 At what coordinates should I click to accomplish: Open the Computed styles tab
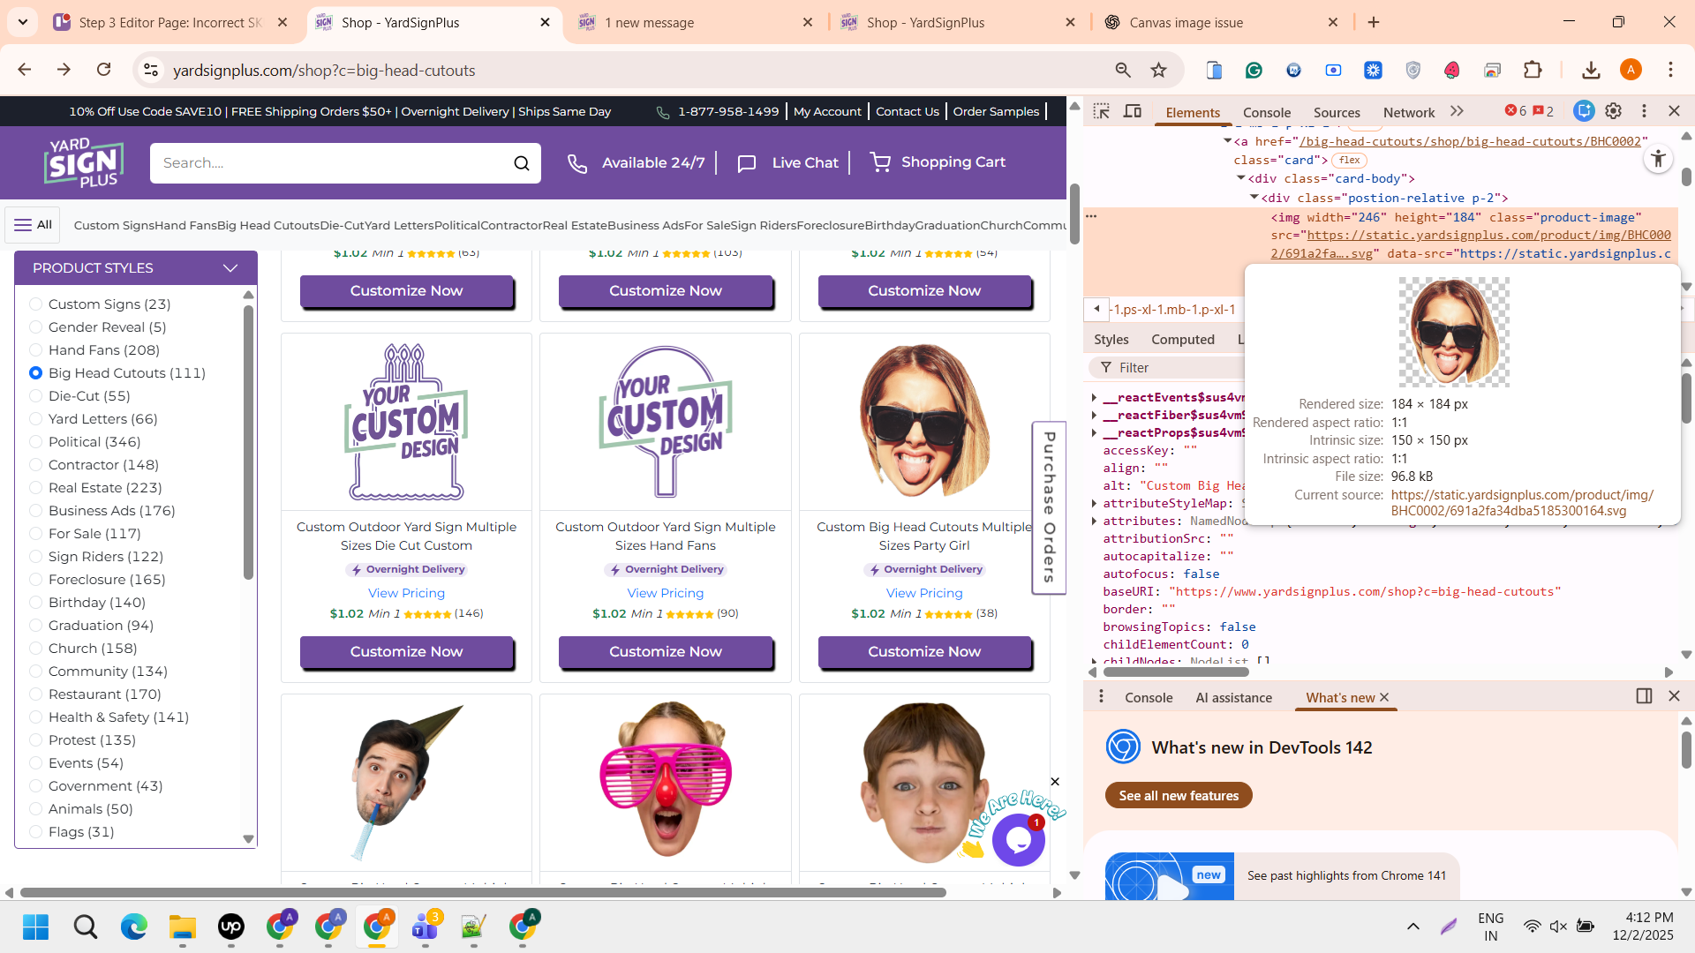pos(1182,340)
